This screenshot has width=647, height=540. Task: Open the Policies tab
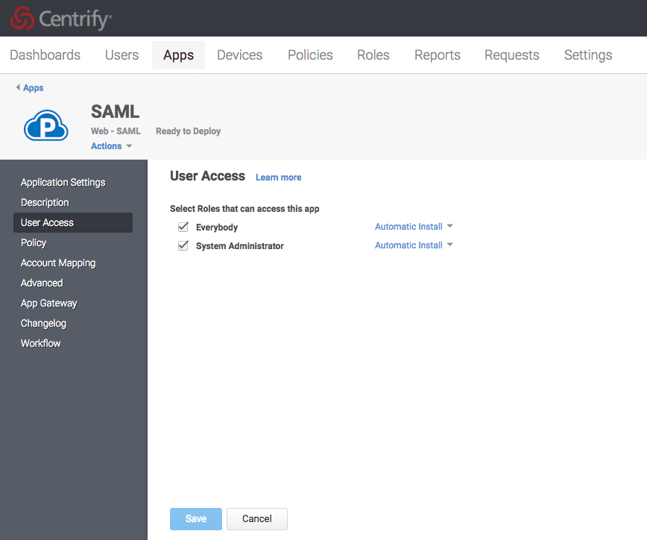(310, 55)
